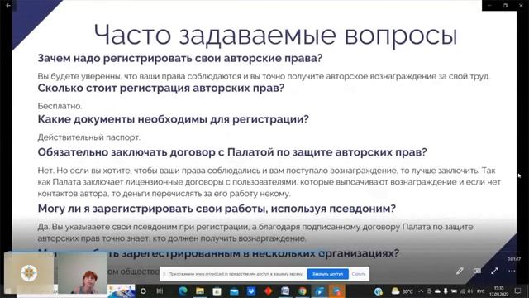Viewport: 529px width, 298px height.
Task: Launch Google Chrome from the taskbar
Action: [x=303, y=291]
